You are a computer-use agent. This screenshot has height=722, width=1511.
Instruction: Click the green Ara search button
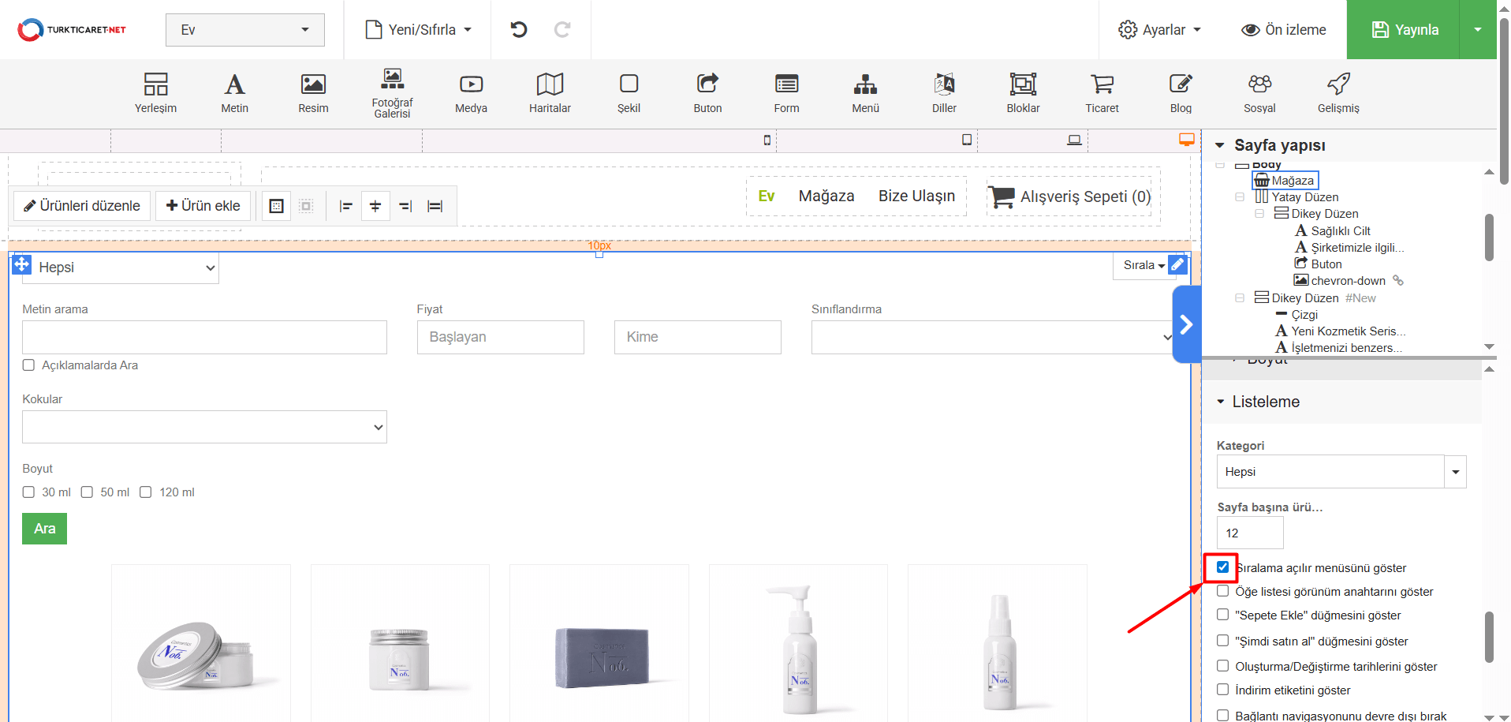(44, 529)
